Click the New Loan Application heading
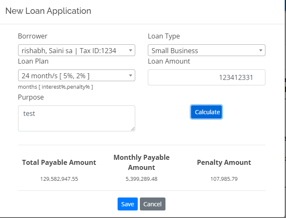The image size is (286, 218). tap(48, 11)
